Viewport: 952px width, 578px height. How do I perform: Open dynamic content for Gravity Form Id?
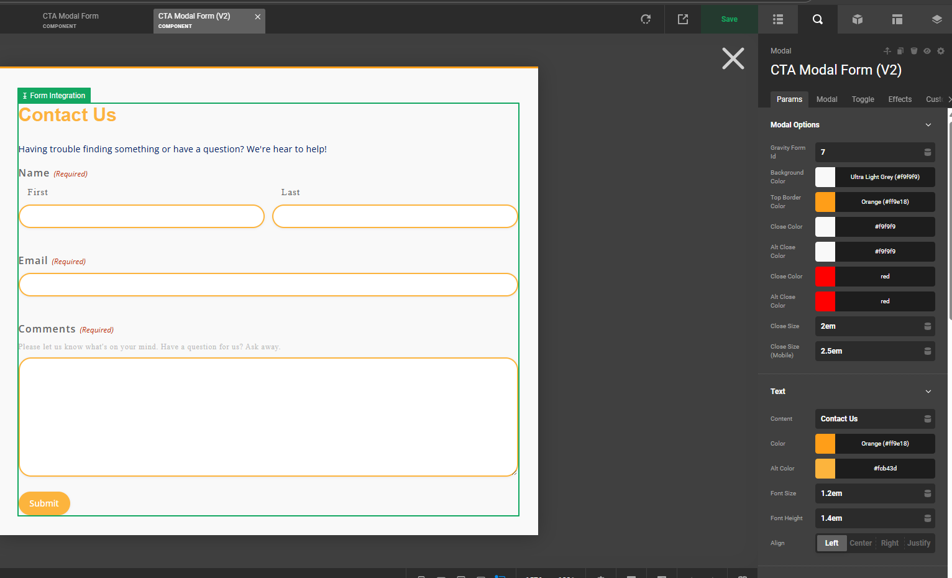click(927, 152)
